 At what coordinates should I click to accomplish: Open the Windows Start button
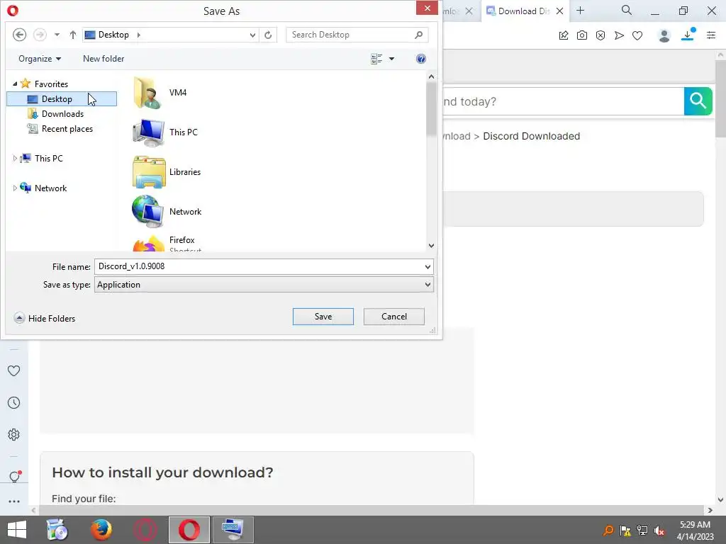click(17, 530)
